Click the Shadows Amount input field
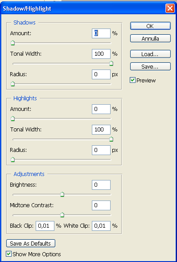Image resolution: width=177 pixels, height=262 pixels. pos(101,33)
